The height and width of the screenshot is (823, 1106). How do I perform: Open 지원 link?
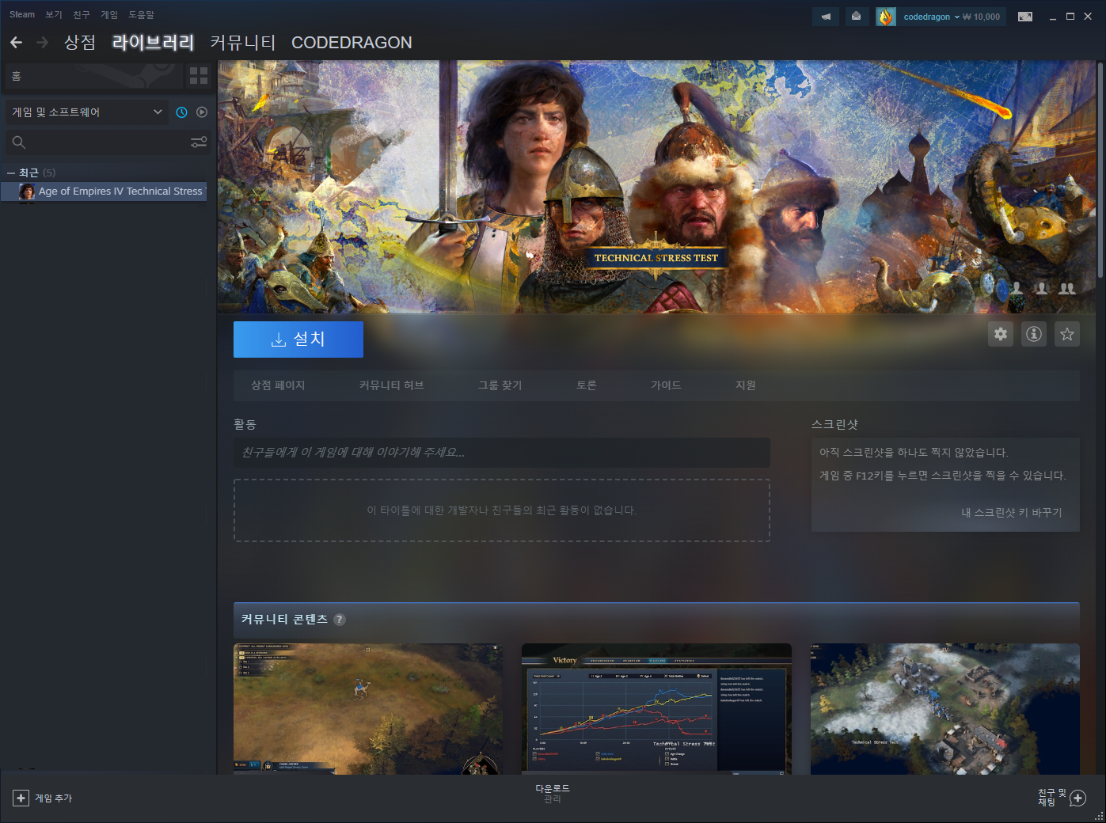pyautogui.click(x=746, y=385)
